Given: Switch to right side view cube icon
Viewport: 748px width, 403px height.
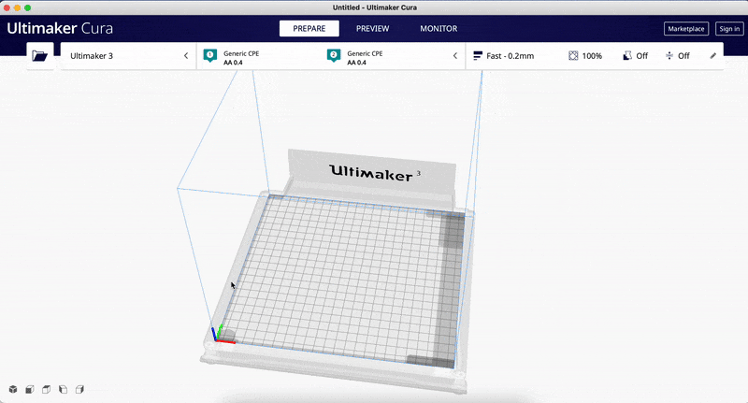Looking at the screenshot, I should click(x=79, y=390).
